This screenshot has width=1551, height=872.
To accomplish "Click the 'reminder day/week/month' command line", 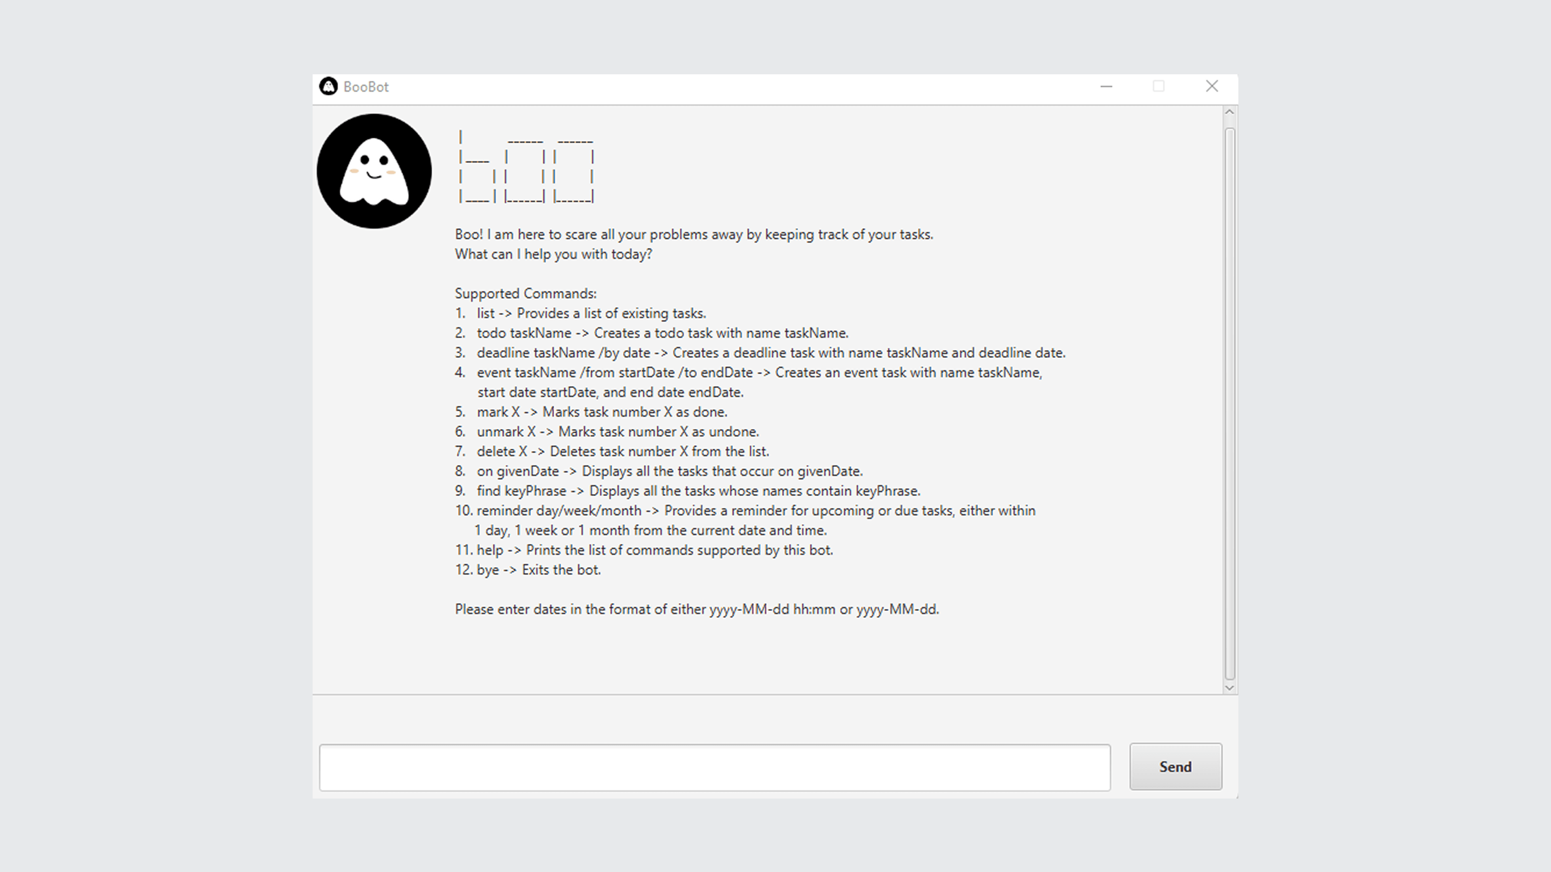I will pos(756,511).
